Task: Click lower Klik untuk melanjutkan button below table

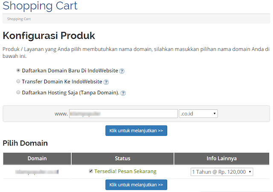Action: pos(136,185)
